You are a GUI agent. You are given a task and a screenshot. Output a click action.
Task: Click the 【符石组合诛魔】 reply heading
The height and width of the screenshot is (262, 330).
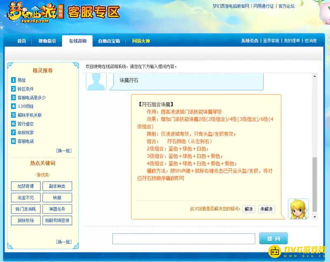pos(156,104)
